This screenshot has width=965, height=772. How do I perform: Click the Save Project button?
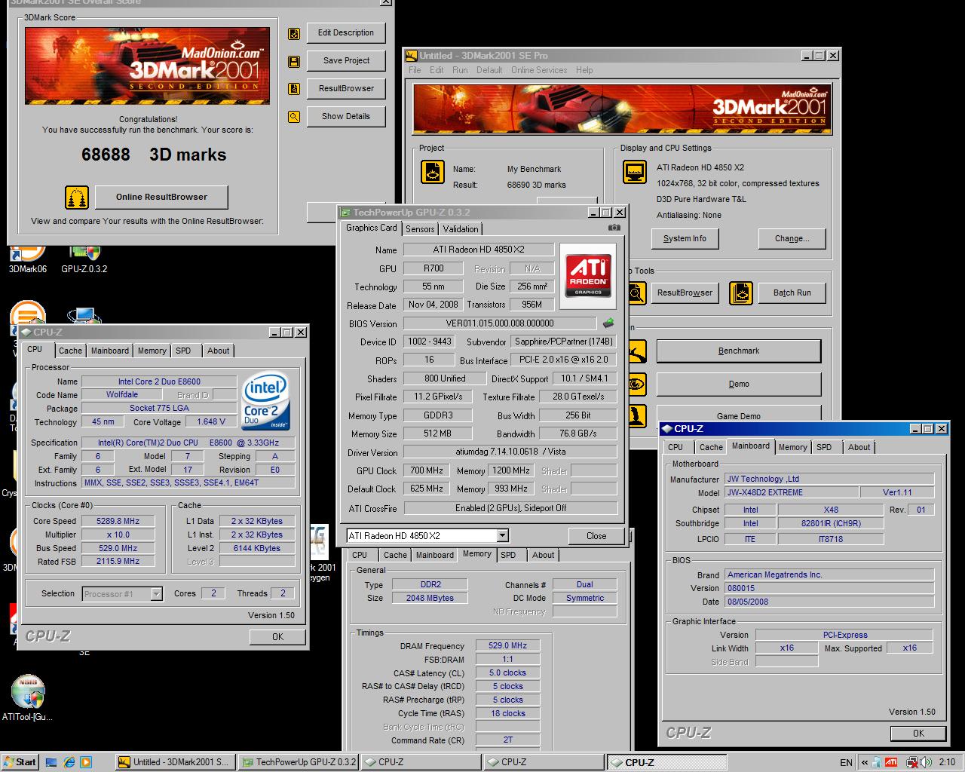[x=346, y=61]
